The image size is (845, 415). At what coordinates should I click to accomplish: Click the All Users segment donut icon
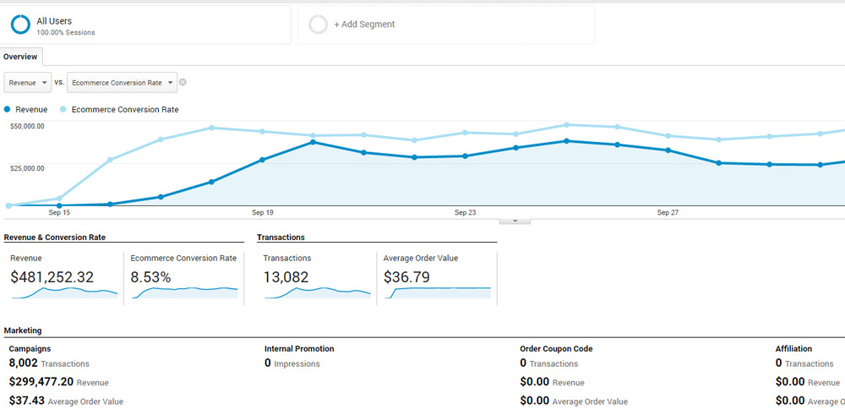click(20, 25)
